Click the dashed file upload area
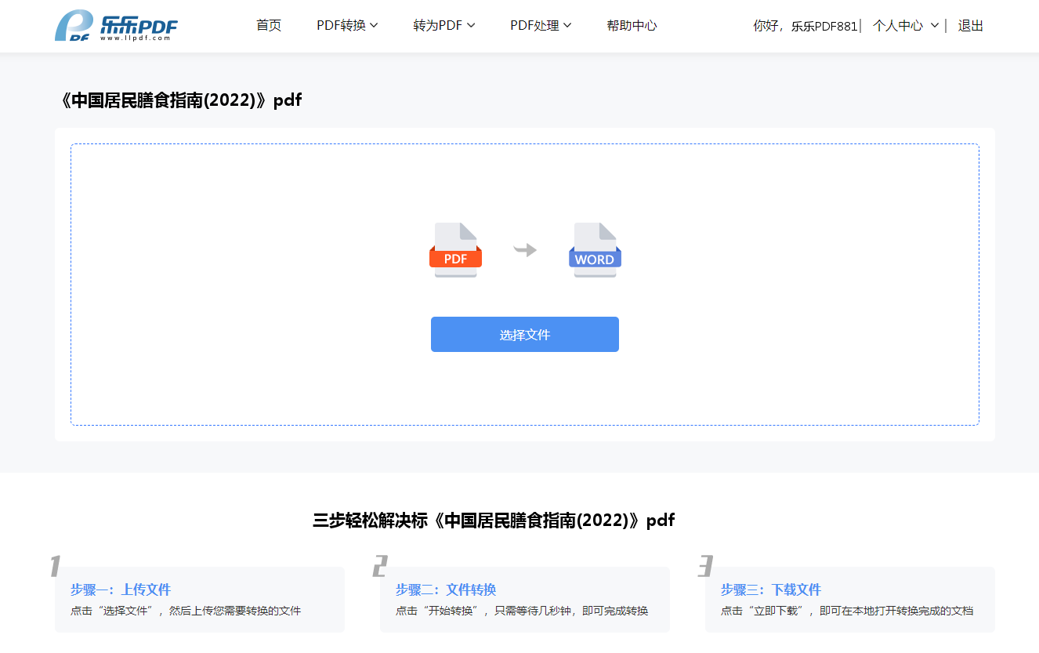This screenshot has height=653, width=1039. [525, 285]
